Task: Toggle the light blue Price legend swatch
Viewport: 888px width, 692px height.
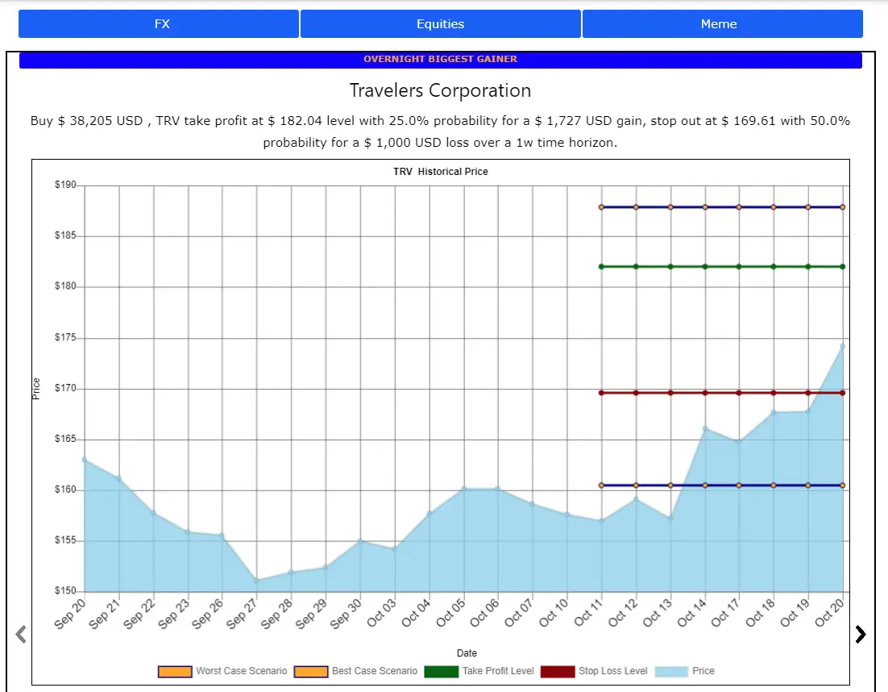Action: (672, 672)
